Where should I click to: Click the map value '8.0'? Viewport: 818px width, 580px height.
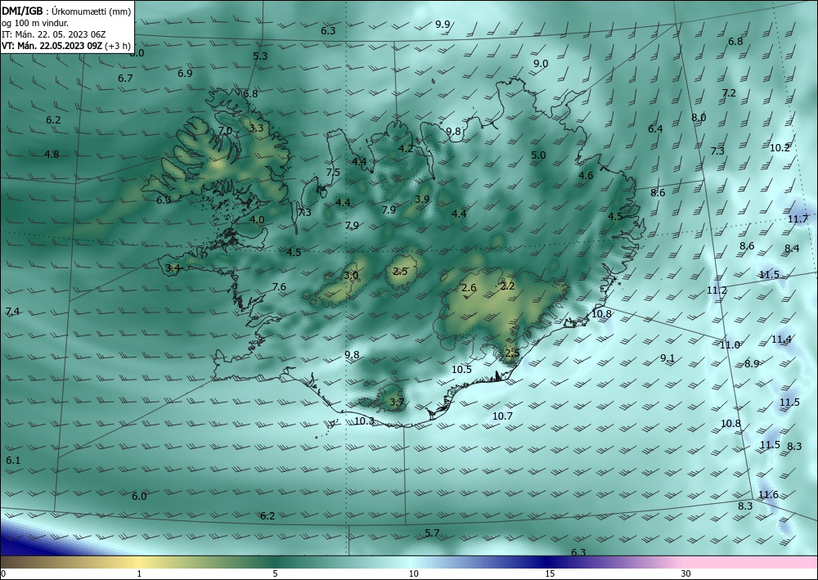pos(699,117)
